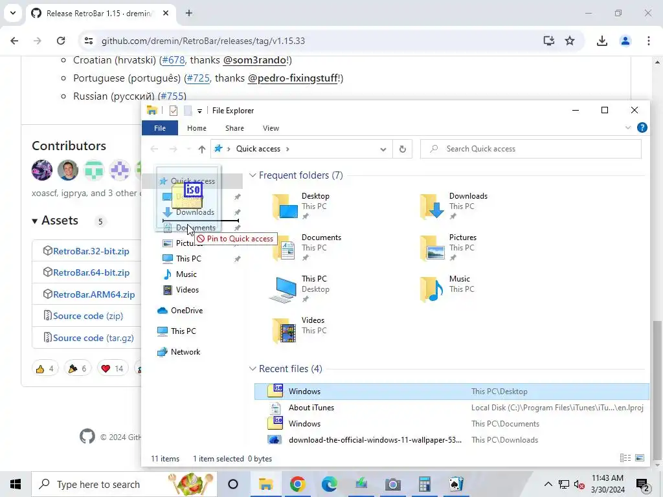This screenshot has width=663, height=497.
Task: Switch to details view layout icon
Action: 625,458
